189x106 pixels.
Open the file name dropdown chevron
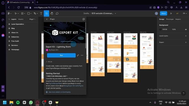coord(115,14)
